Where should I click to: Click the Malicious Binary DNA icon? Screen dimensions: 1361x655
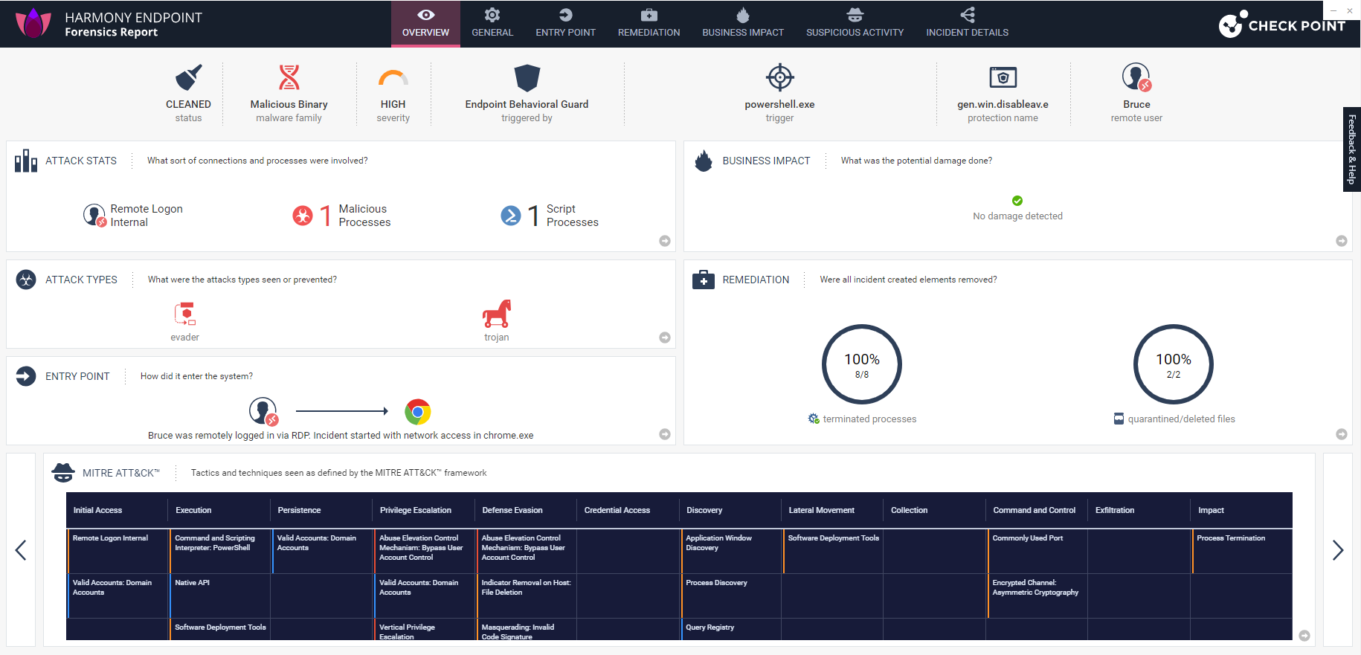click(289, 77)
